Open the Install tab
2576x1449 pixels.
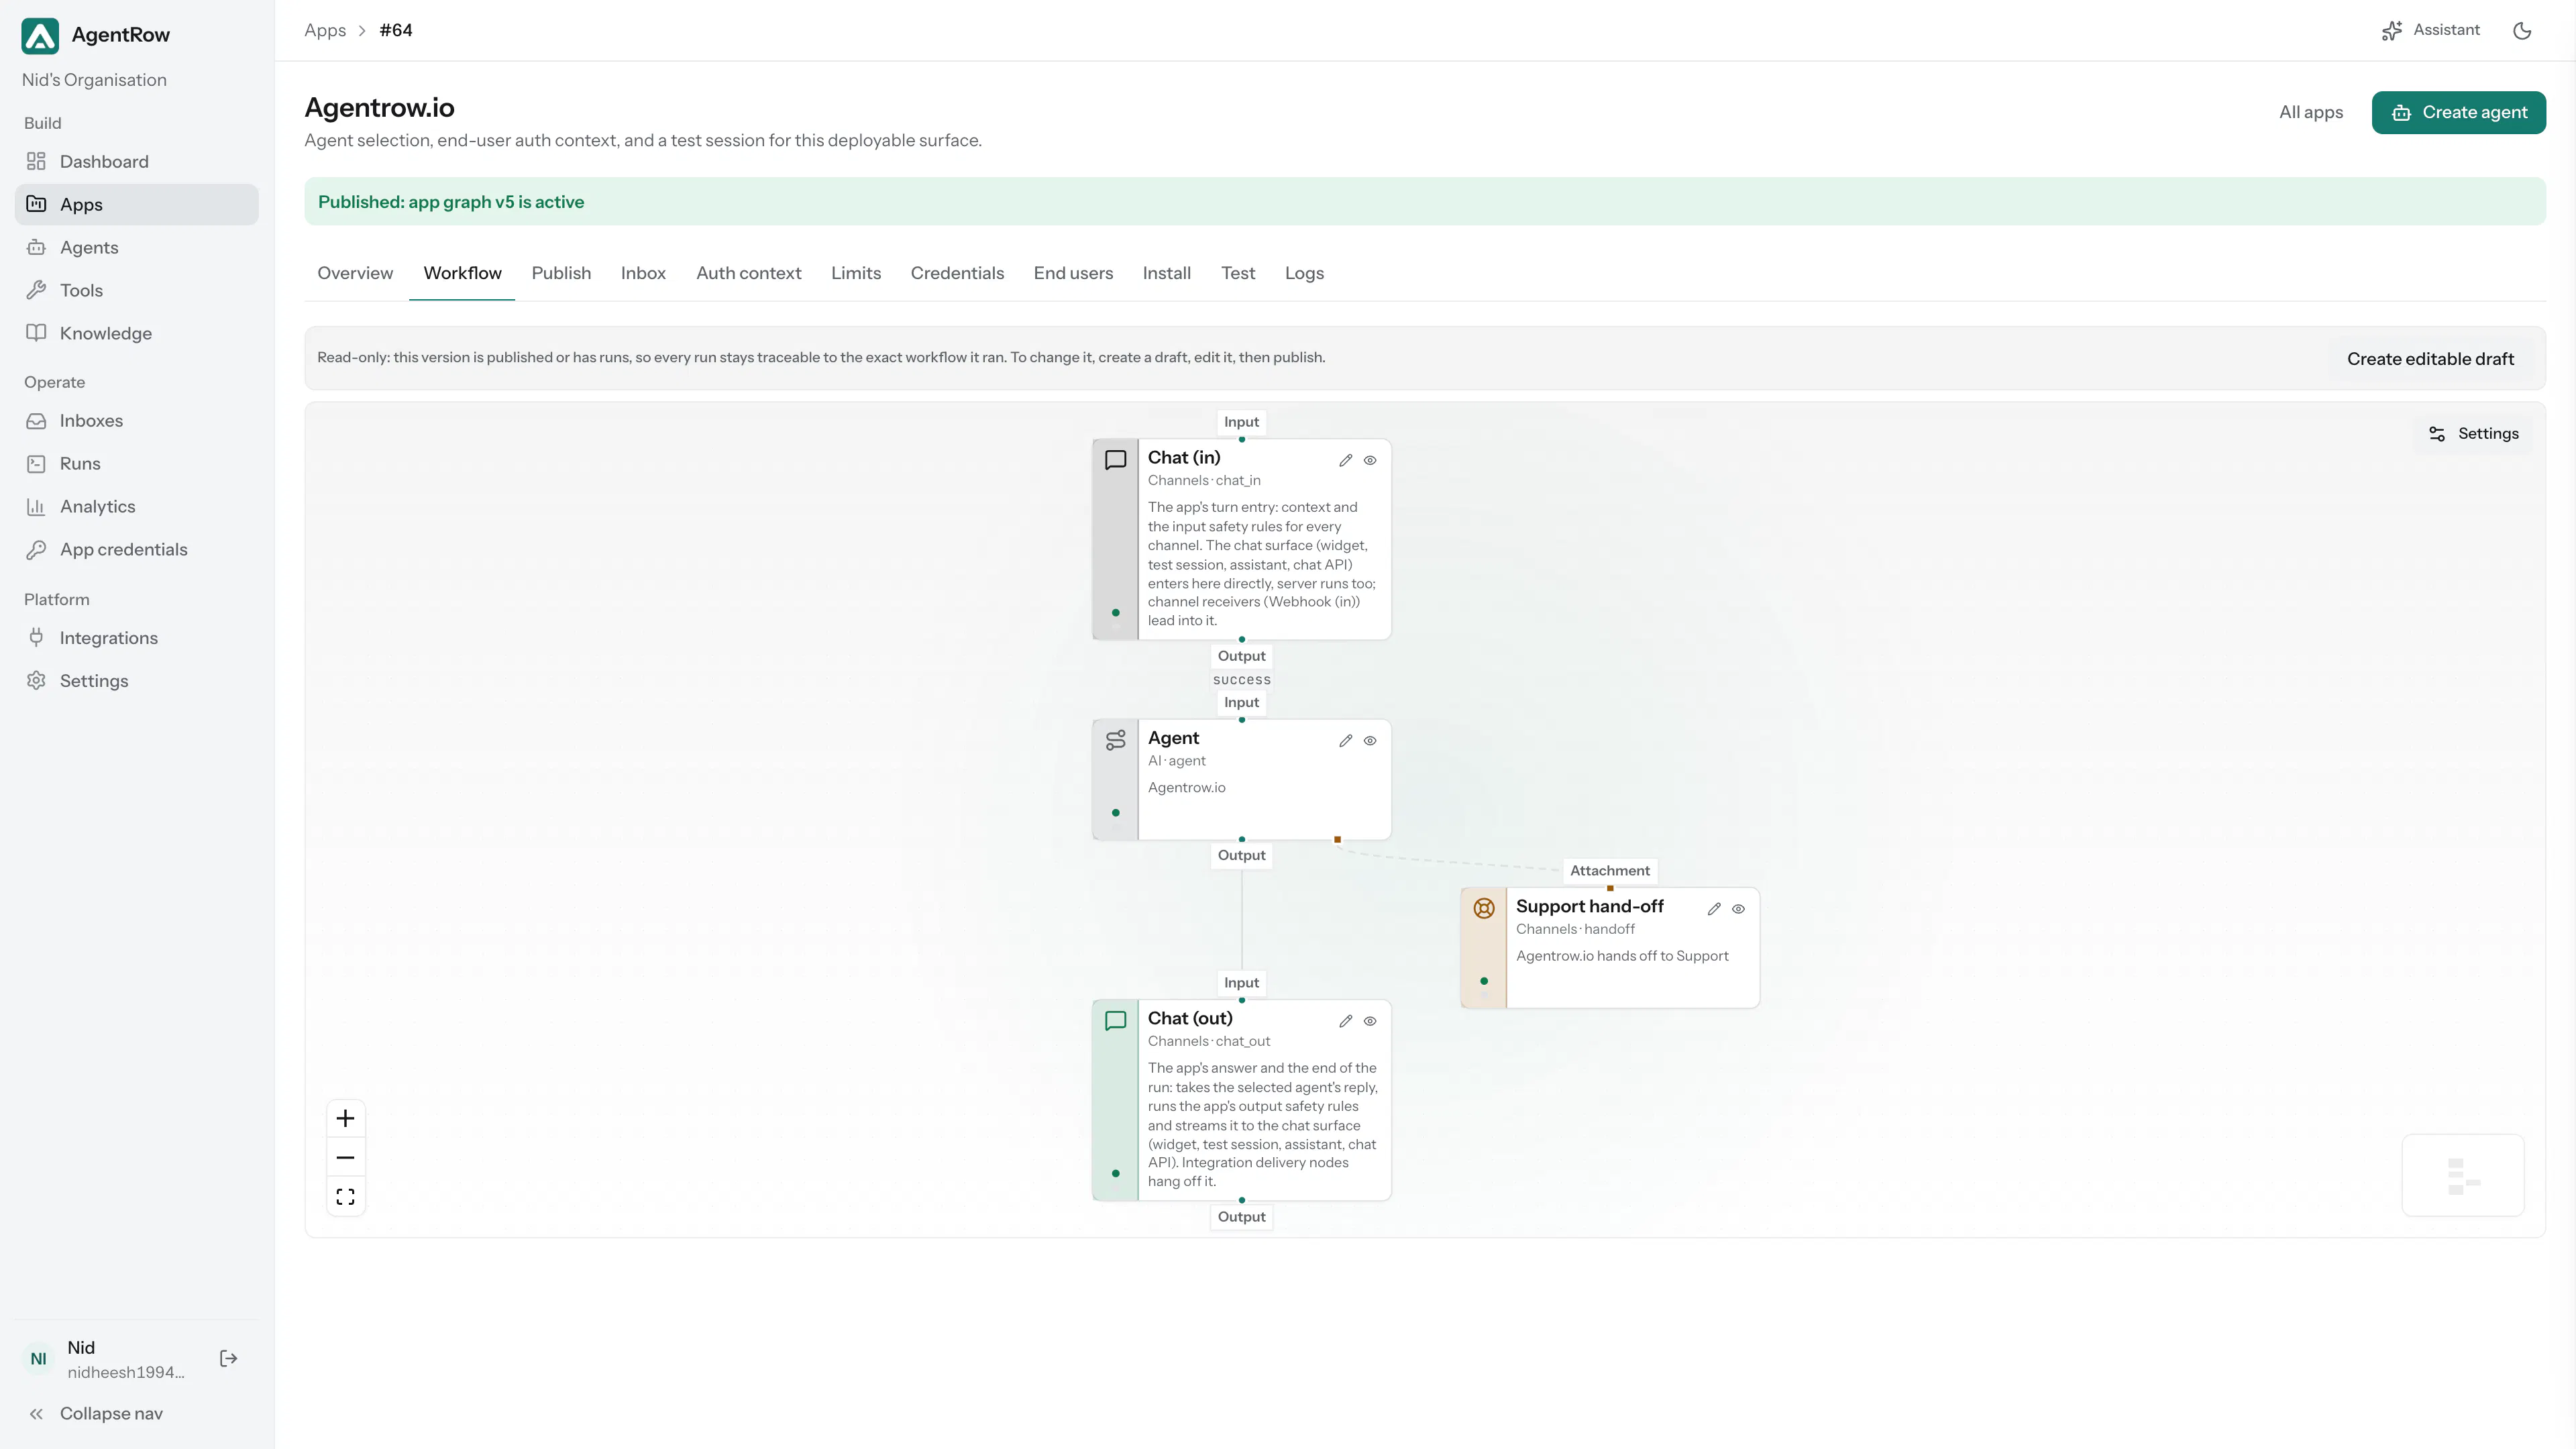pyautogui.click(x=1166, y=274)
